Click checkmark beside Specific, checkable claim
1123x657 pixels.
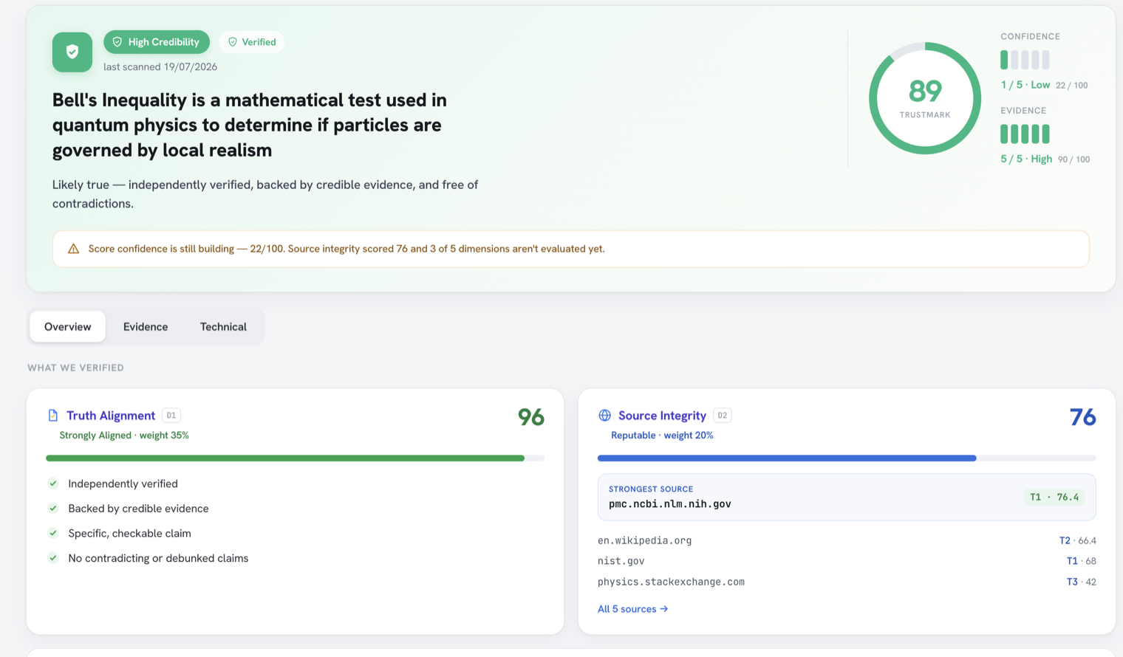coord(53,533)
